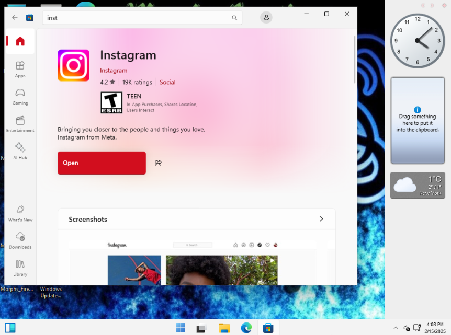Viewport: 451px width, 335px height.
Task: Open the Gaming section in the sidebar
Action: 20,97
